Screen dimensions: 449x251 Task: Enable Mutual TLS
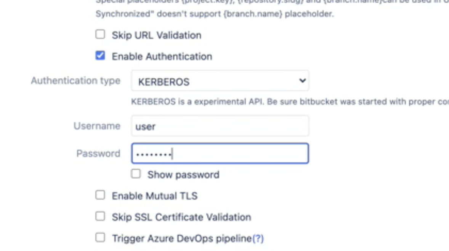(100, 195)
